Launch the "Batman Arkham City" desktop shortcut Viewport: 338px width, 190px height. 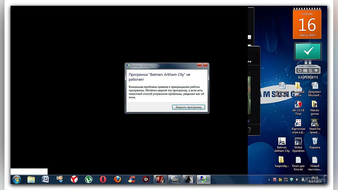tap(282, 145)
